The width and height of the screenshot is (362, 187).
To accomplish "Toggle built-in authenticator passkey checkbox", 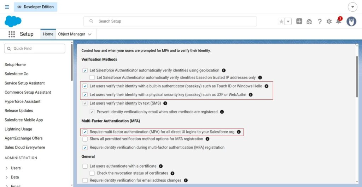I will click(x=85, y=86).
